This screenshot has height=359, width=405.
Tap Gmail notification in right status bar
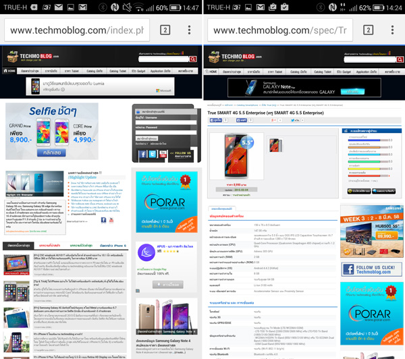[x=260, y=7]
